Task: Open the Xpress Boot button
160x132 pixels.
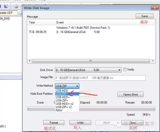Action: (x=130, y=94)
